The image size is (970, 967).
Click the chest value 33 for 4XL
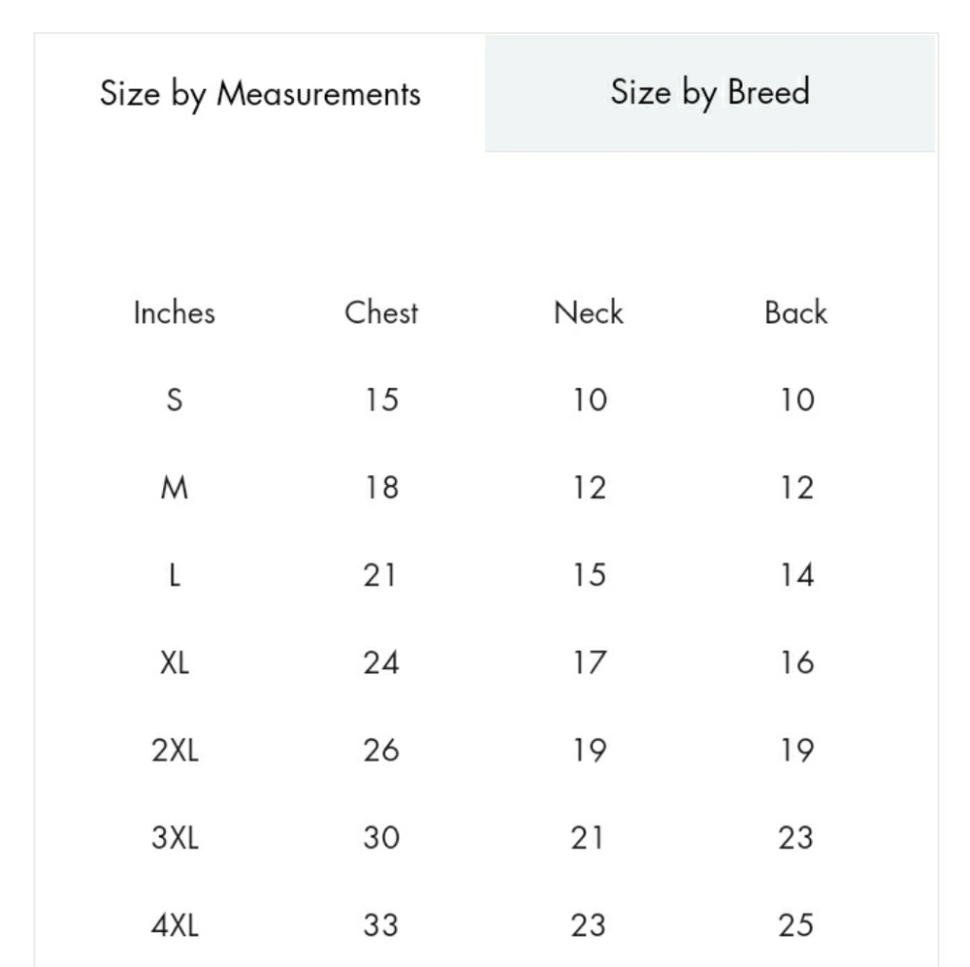381,925
